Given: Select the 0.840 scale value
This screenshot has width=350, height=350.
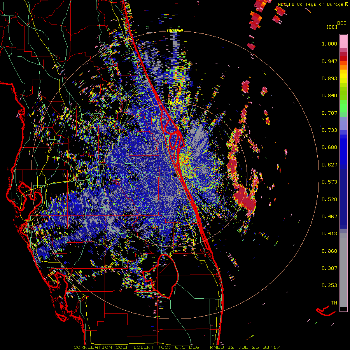Looking at the screenshot, I should pyautogui.click(x=329, y=96).
